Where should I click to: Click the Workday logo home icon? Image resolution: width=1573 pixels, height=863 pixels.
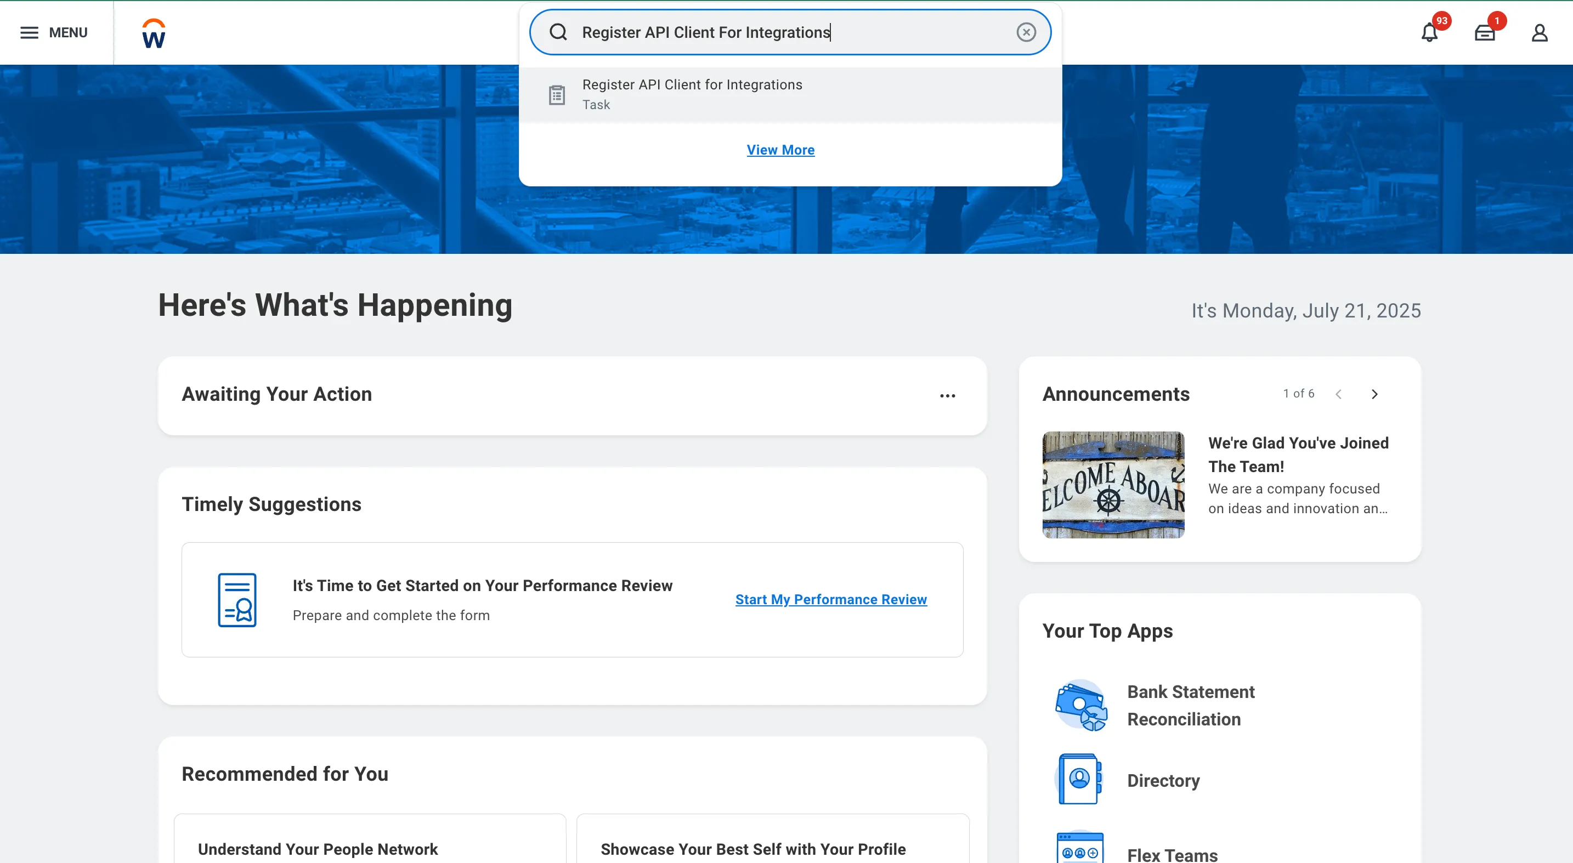(x=153, y=33)
